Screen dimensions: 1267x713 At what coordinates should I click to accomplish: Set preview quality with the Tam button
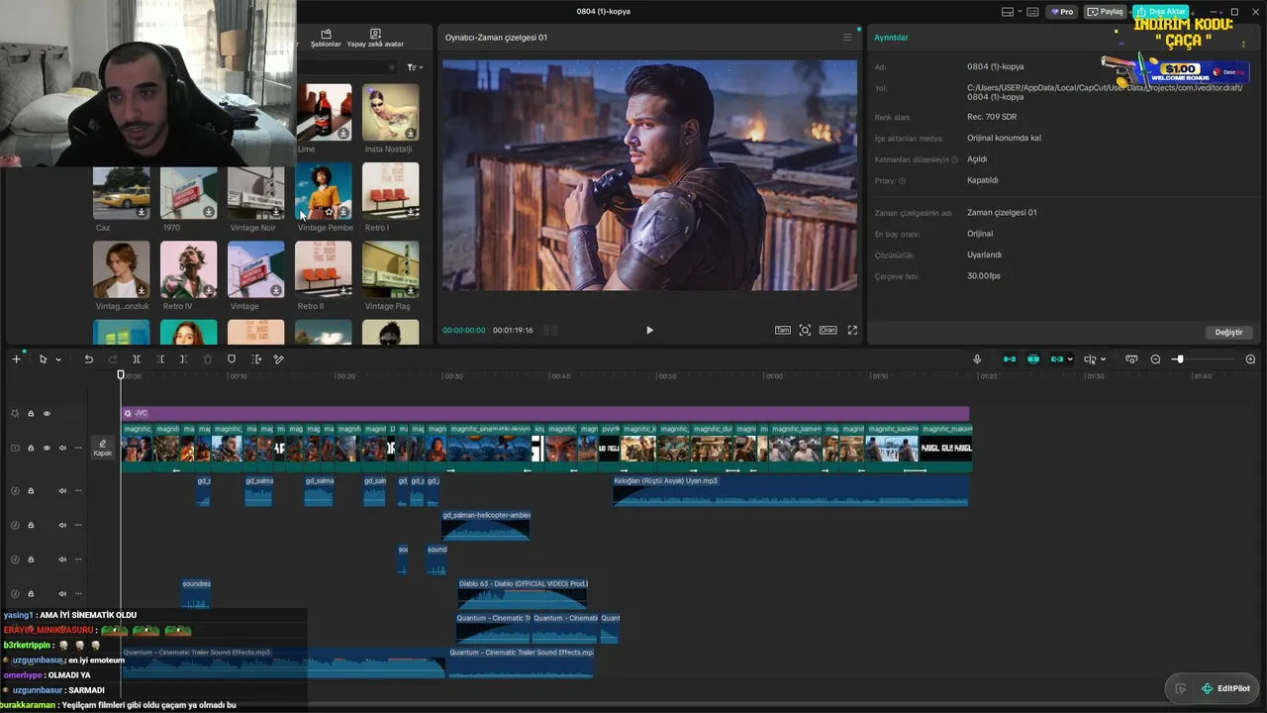pos(782,330)
